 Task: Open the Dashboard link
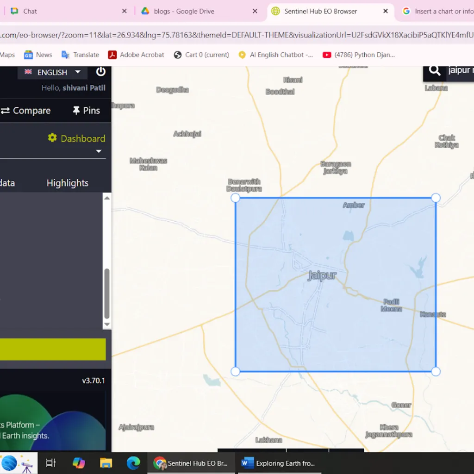[x=83, y=138]
